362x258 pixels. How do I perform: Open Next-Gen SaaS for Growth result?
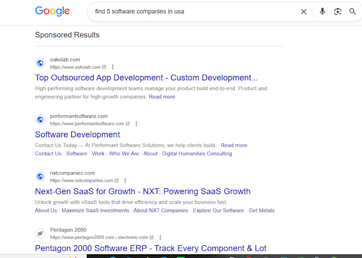pyautogui.click(x=143, y=192)
